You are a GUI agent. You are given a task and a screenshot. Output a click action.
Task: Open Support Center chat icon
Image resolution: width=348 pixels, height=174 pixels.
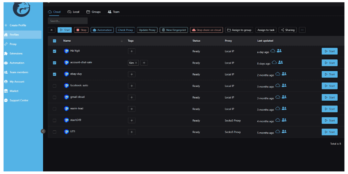tap(6, 100)
